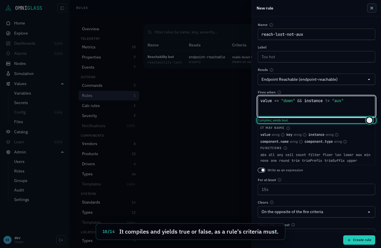Image resolution: width=381 pixels, height=248 pixels.
Task: Go to Calc rules section
Action: pos(109,106)
